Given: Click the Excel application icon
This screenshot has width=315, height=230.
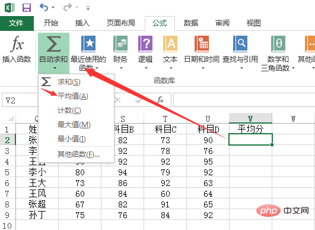Looking at the screenshot, I should 9,8.
